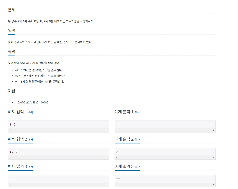Select the 입력 section heading
This screenshot has width=238, height=189.
pyautogui.click(x=11, y=30)
